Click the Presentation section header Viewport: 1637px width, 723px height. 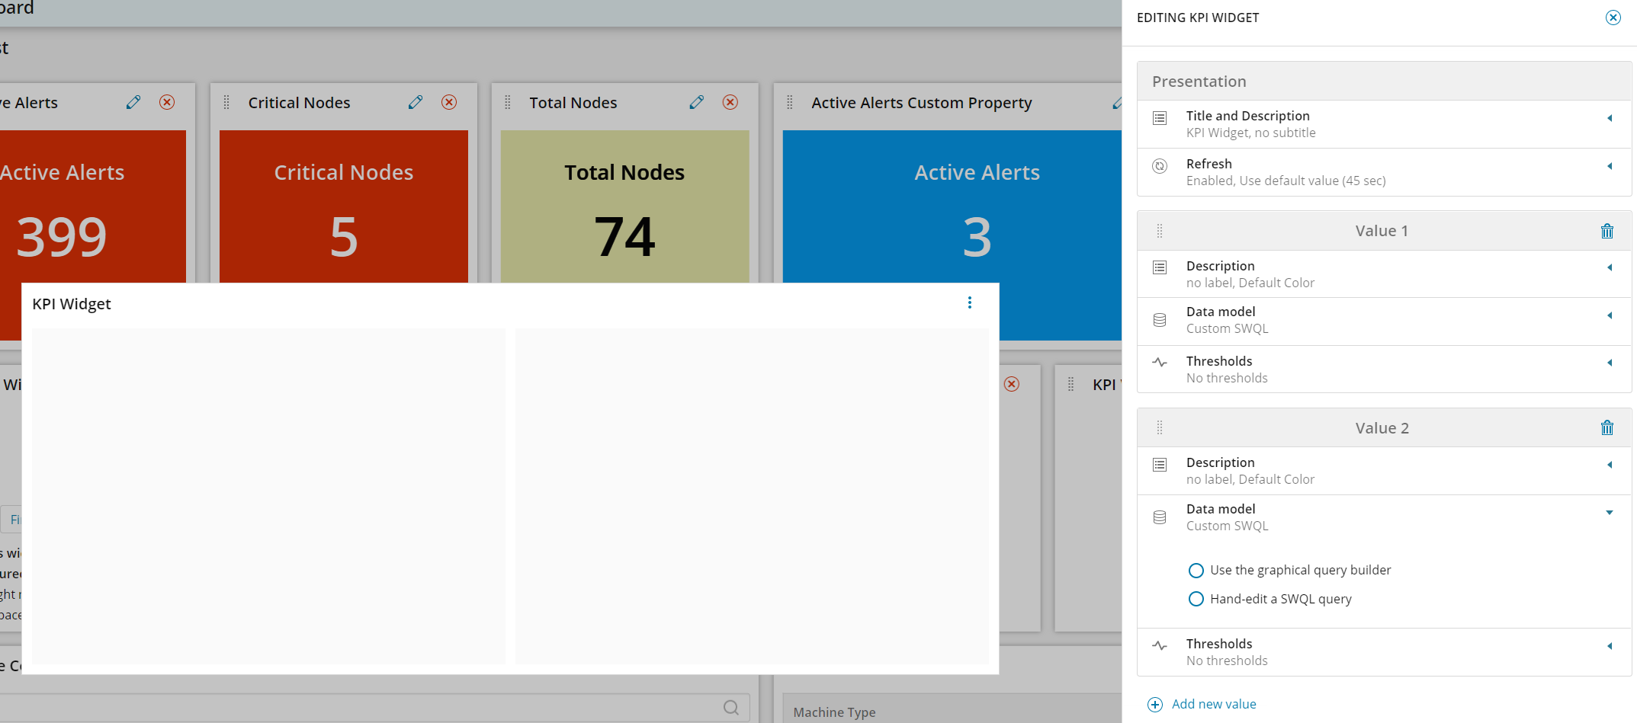click(1384, 81)
